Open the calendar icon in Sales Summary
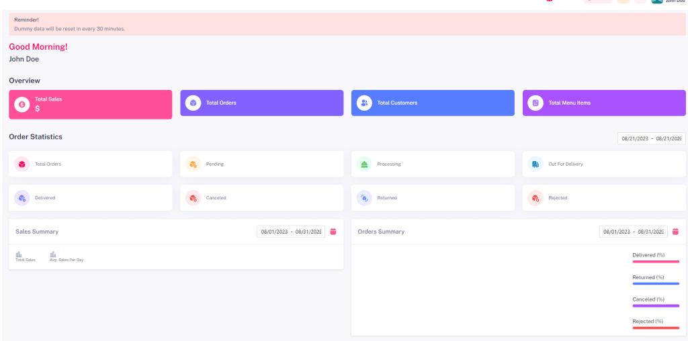The image size is (688, 341). [333, 232]
